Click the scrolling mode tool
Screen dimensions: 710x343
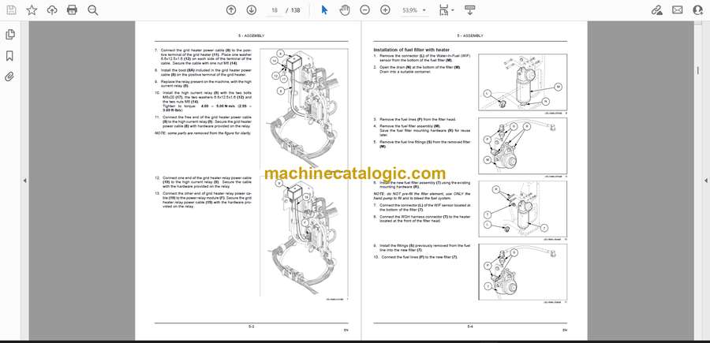click(x=469, y=10)
